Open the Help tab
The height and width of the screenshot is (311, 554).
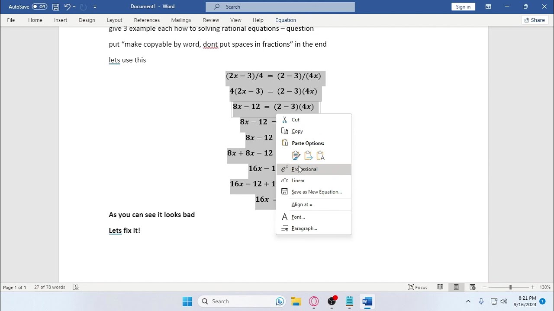[x=258, y=20]
